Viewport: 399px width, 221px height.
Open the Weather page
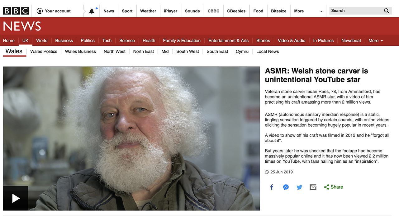148,11
